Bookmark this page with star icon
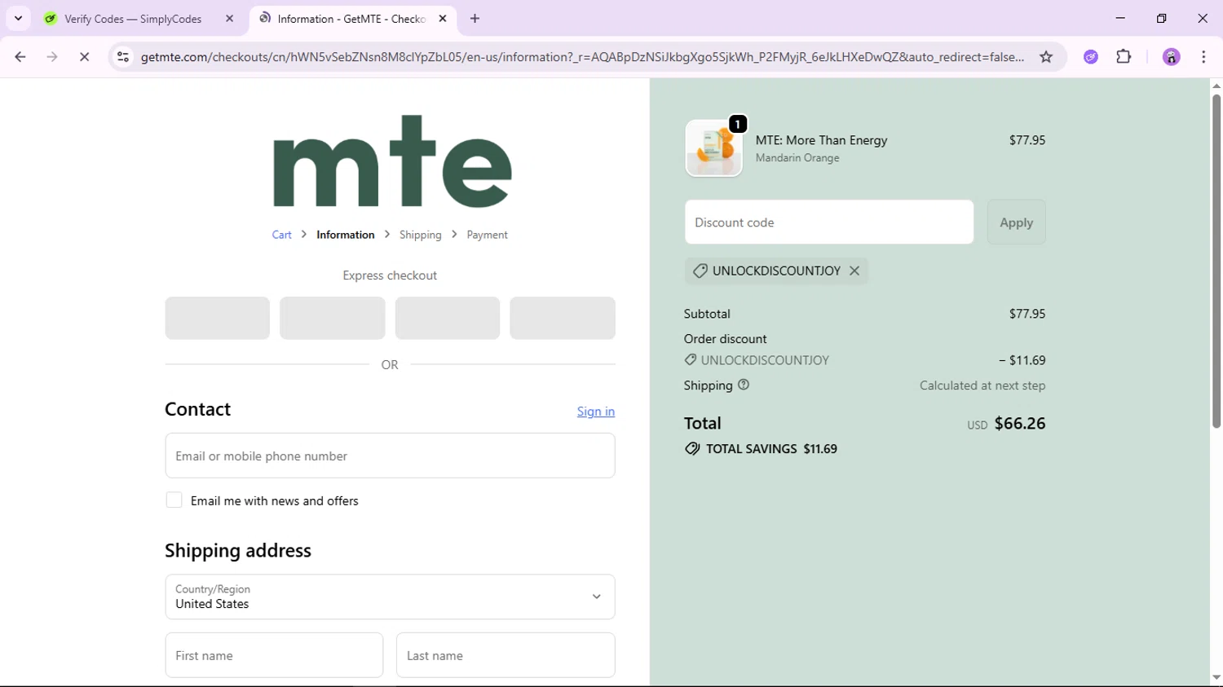 coord(1046,57)
